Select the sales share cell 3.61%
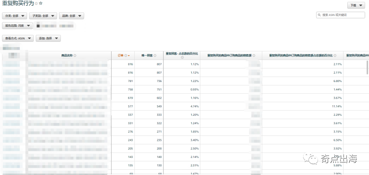The image size is (369, 175). coord(337,123)
